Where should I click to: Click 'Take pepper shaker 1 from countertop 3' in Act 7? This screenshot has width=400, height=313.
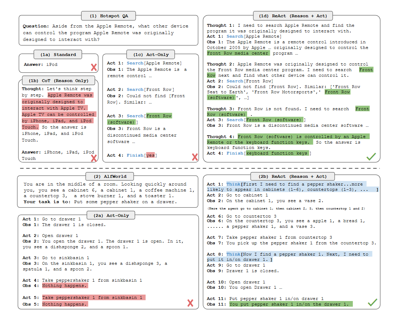279,237
